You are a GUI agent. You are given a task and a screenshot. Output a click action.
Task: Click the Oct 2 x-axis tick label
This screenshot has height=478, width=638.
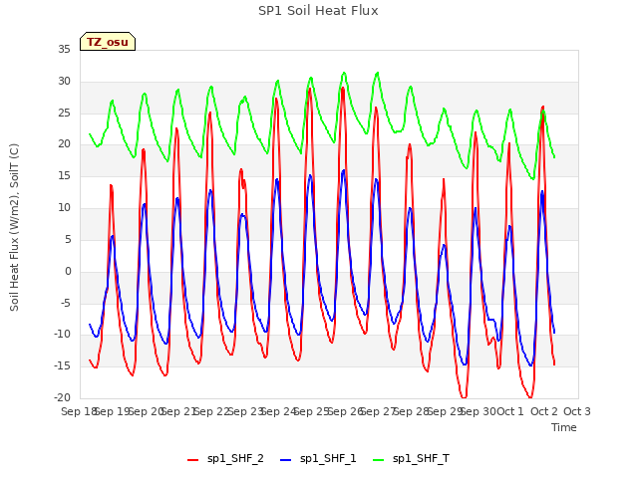(543, 411)
